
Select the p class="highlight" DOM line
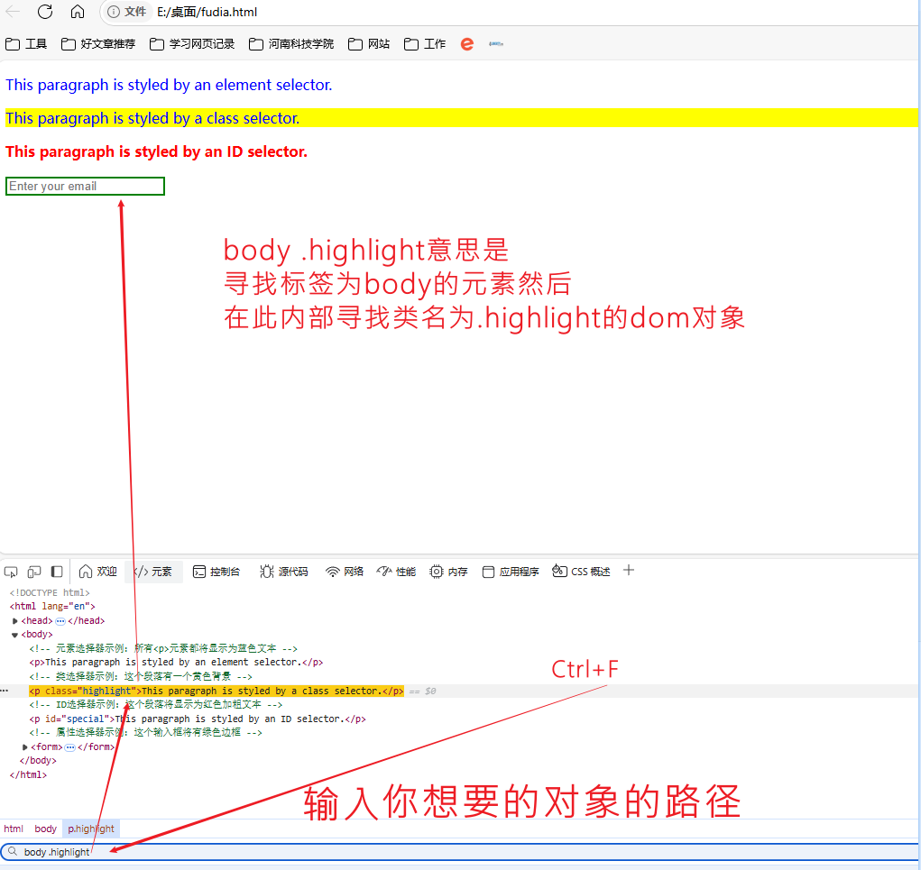click(216, 691)
